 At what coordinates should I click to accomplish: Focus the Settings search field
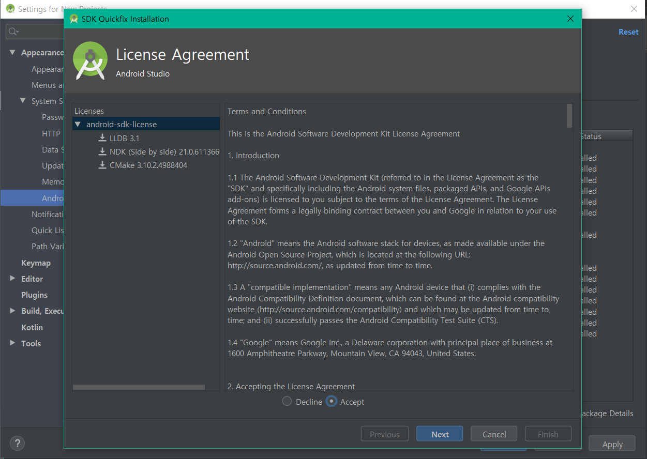click(x=35, y=32)
